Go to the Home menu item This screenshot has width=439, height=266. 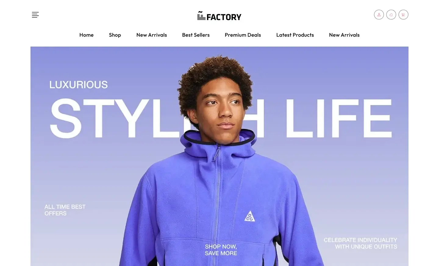click(x=87, y=35)
